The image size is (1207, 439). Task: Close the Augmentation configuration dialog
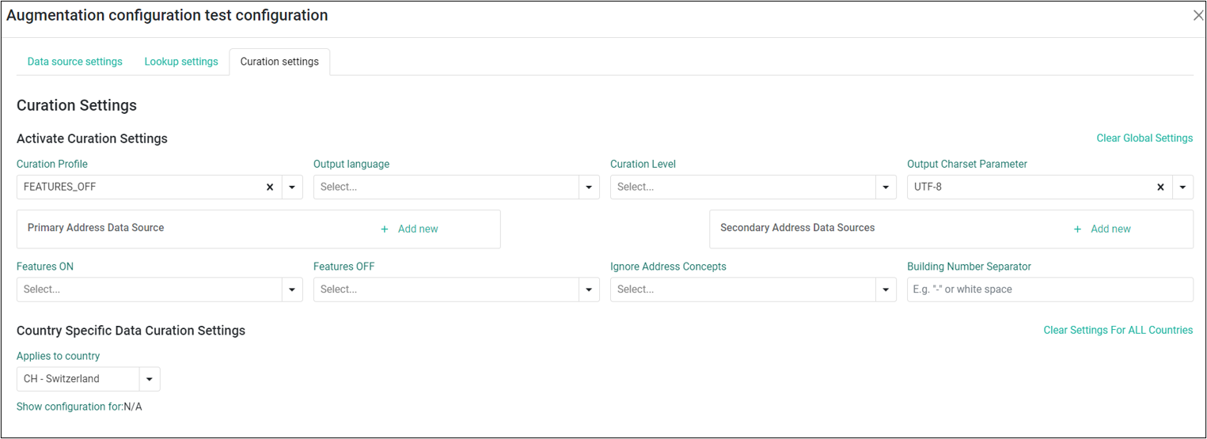pos(1198,16)
